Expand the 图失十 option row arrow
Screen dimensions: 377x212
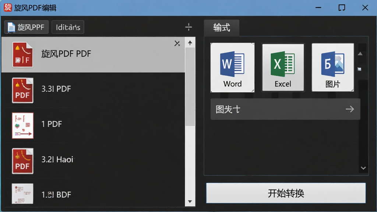(350, 109)
